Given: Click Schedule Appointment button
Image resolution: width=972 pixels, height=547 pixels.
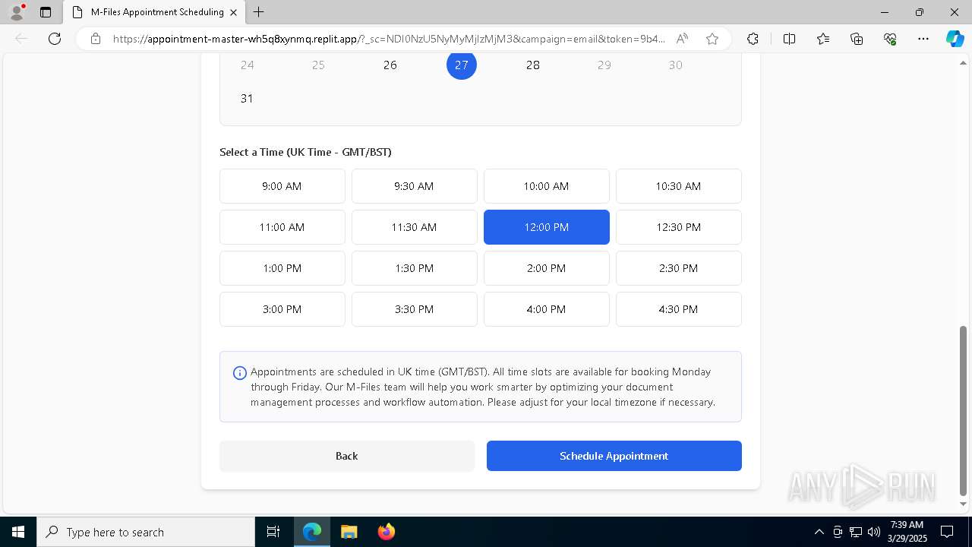Looking at the screenshot, I should tap(614, 456).
